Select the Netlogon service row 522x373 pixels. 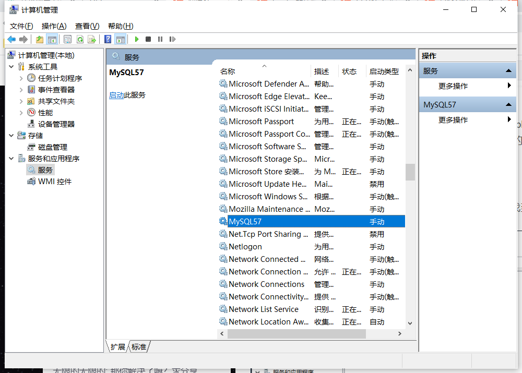click(x=312, y=247)
